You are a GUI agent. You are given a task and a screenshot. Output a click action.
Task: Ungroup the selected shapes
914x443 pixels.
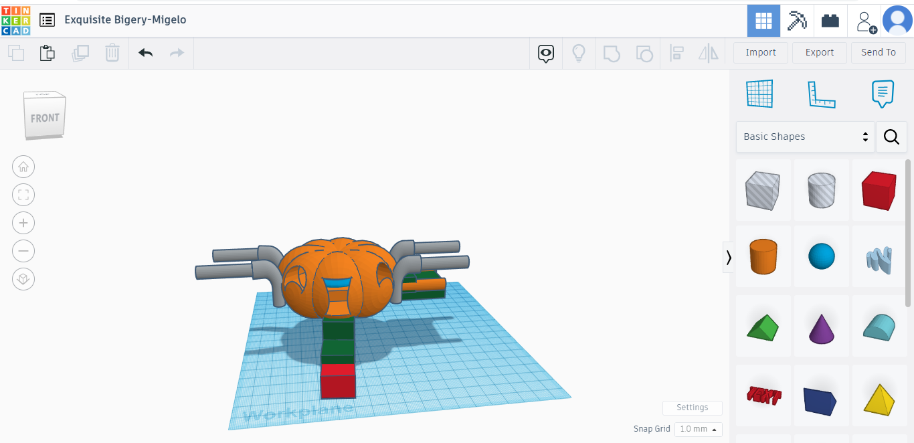[x=644, y=53]
